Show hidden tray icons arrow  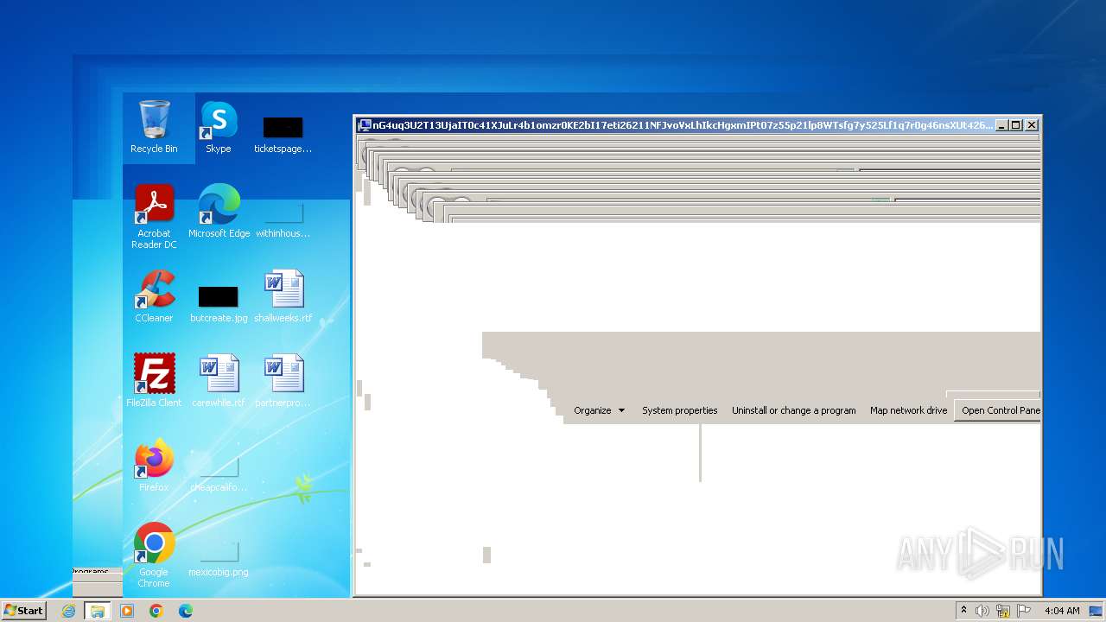(x=963, y=611)
